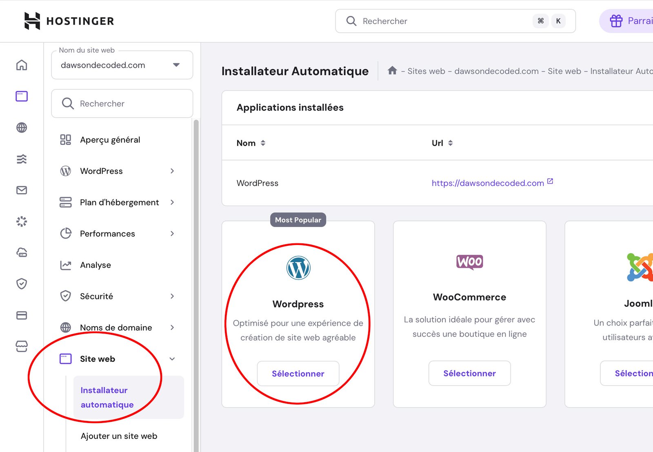653x452 pixels.
Task: Collapse the Site web menu section
Action: coord(172,359)
